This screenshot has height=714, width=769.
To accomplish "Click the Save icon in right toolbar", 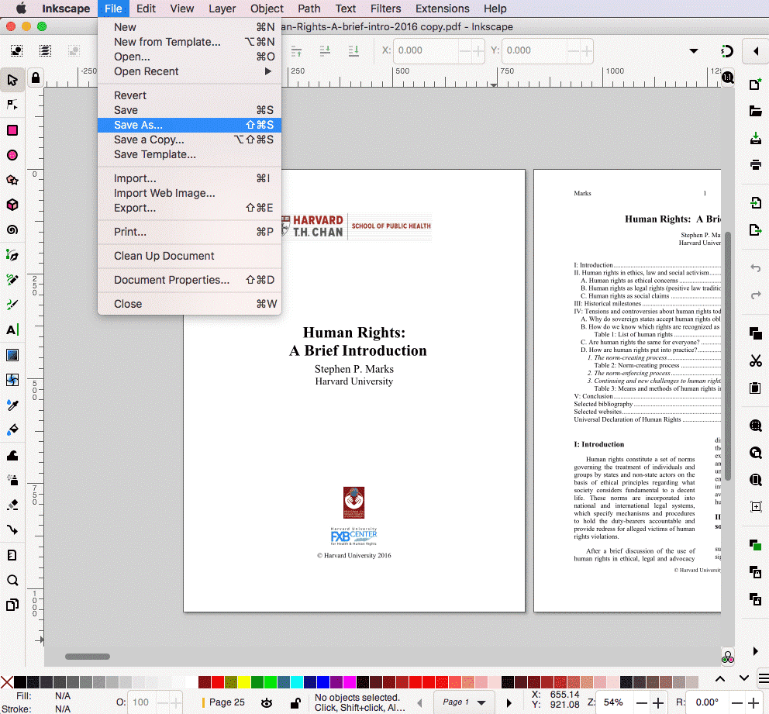I will 755,138.
